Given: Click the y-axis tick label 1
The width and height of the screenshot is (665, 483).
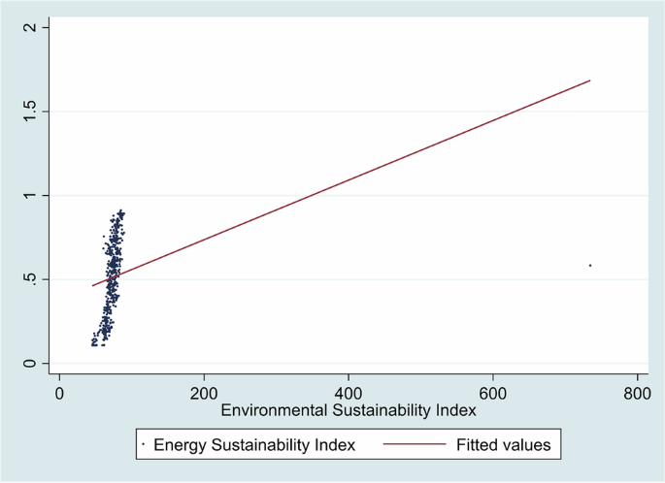Looking at the screenshot, I should [31, 196].
